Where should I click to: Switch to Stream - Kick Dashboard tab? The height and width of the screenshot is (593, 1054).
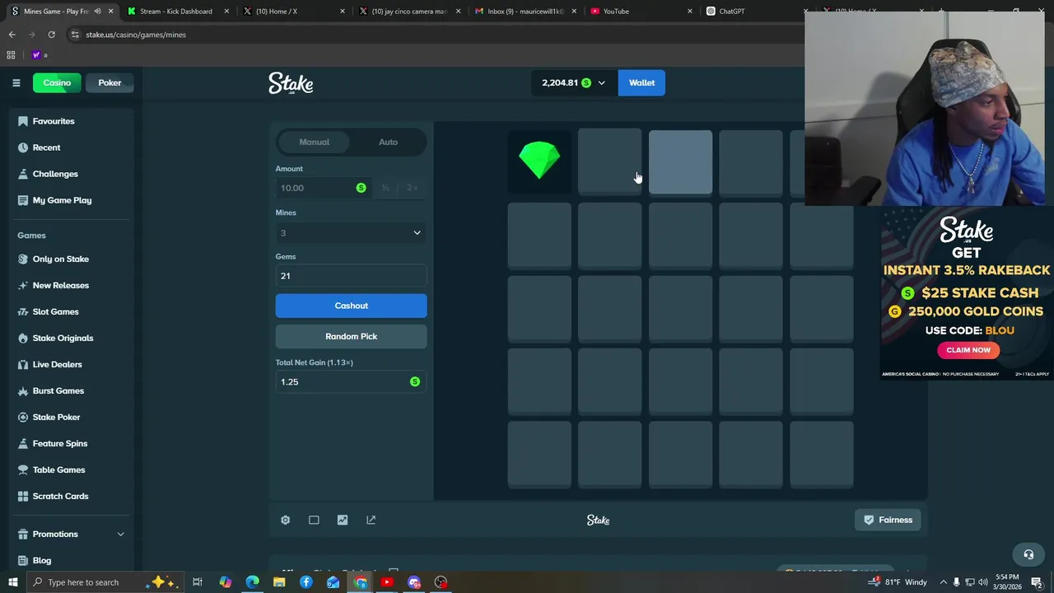click(175, 12)
